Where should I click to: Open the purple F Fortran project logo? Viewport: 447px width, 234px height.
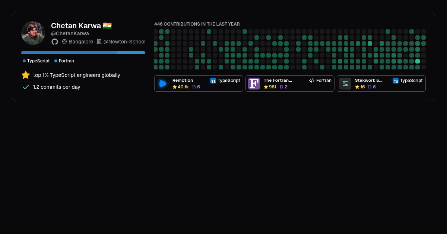coord(254,84)
